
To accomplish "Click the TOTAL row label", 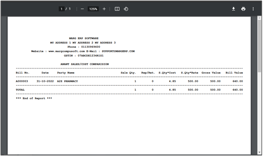I will pyautogui.click(x=20, y=90).
